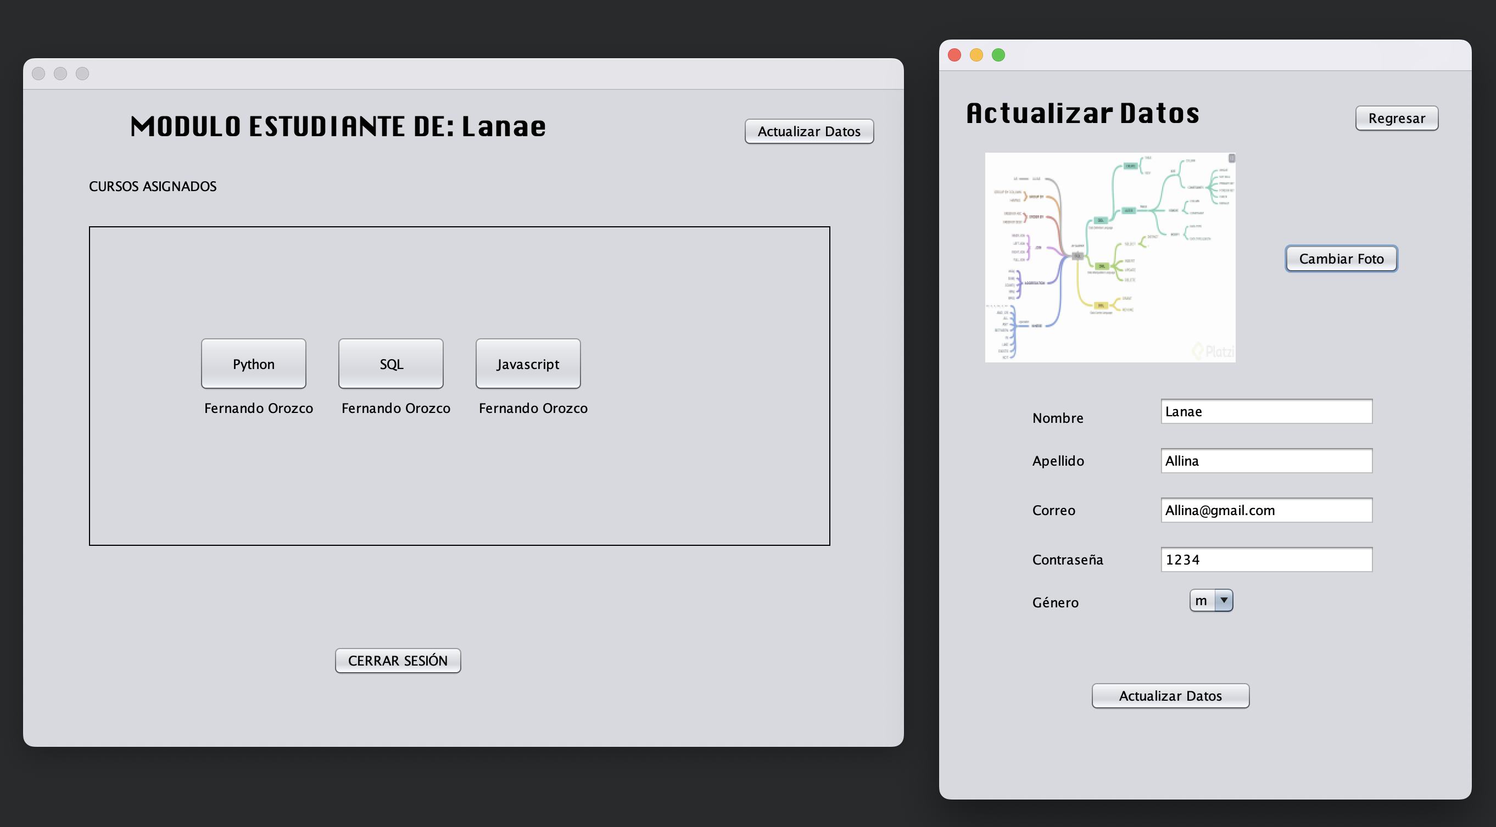Click the Nombre text field containing Lanae

[1266, 411]
